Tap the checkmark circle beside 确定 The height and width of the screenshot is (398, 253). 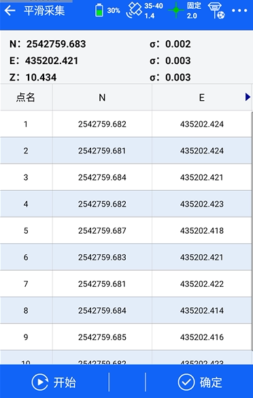[186, 382]
